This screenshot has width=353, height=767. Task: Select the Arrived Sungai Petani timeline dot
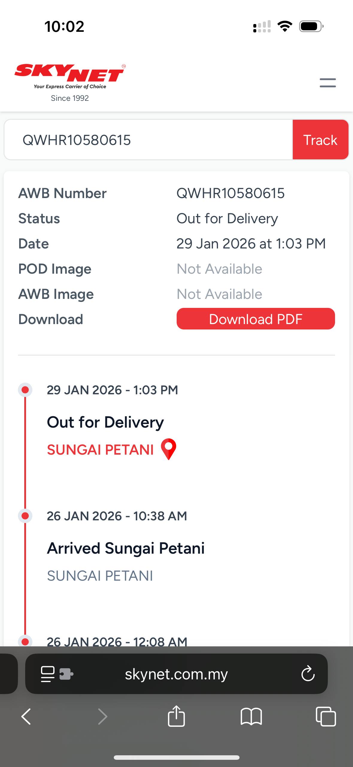25,516
